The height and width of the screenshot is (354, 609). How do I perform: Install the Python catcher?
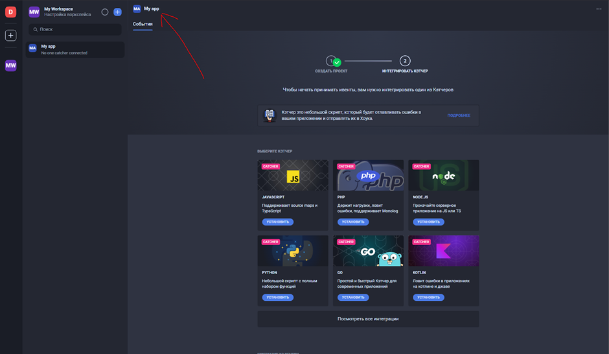pyautogui.click(x=278, y=297)
